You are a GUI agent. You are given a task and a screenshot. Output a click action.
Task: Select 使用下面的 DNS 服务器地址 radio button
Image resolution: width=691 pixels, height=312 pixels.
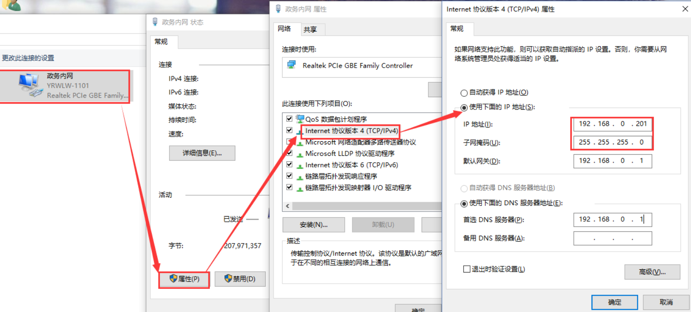click(x=464, y=203)
